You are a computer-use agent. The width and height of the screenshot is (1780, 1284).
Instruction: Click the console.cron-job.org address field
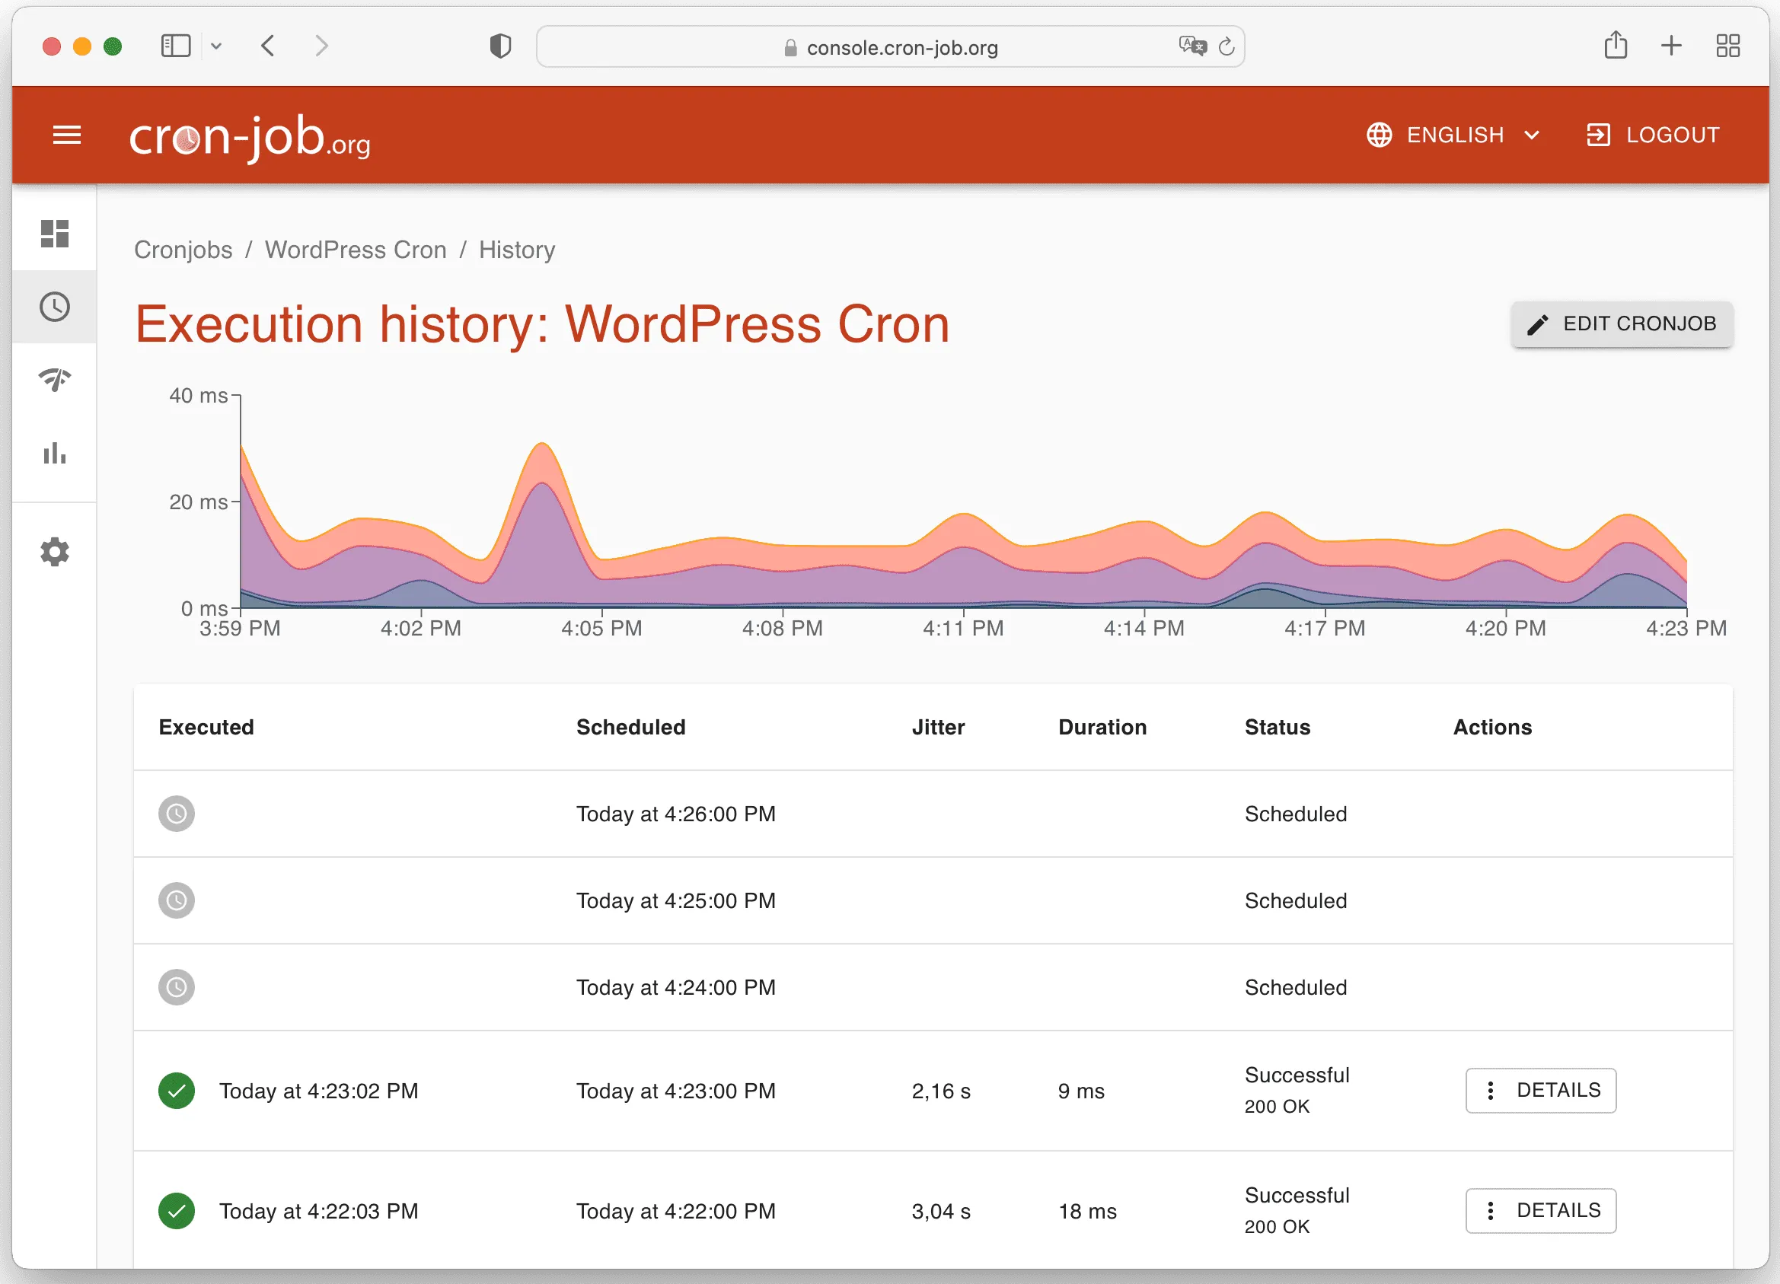pos(902,47)
